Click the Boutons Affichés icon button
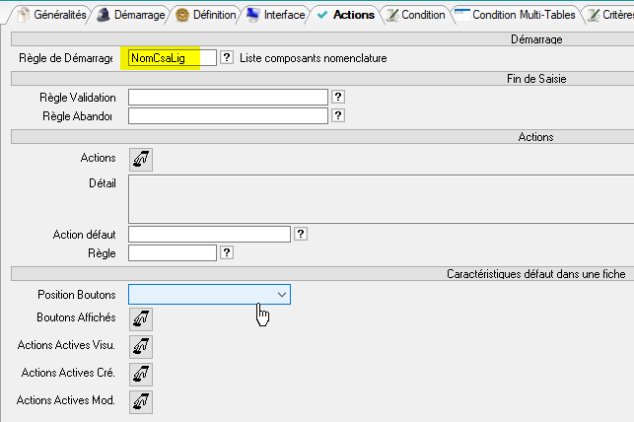 141,318
